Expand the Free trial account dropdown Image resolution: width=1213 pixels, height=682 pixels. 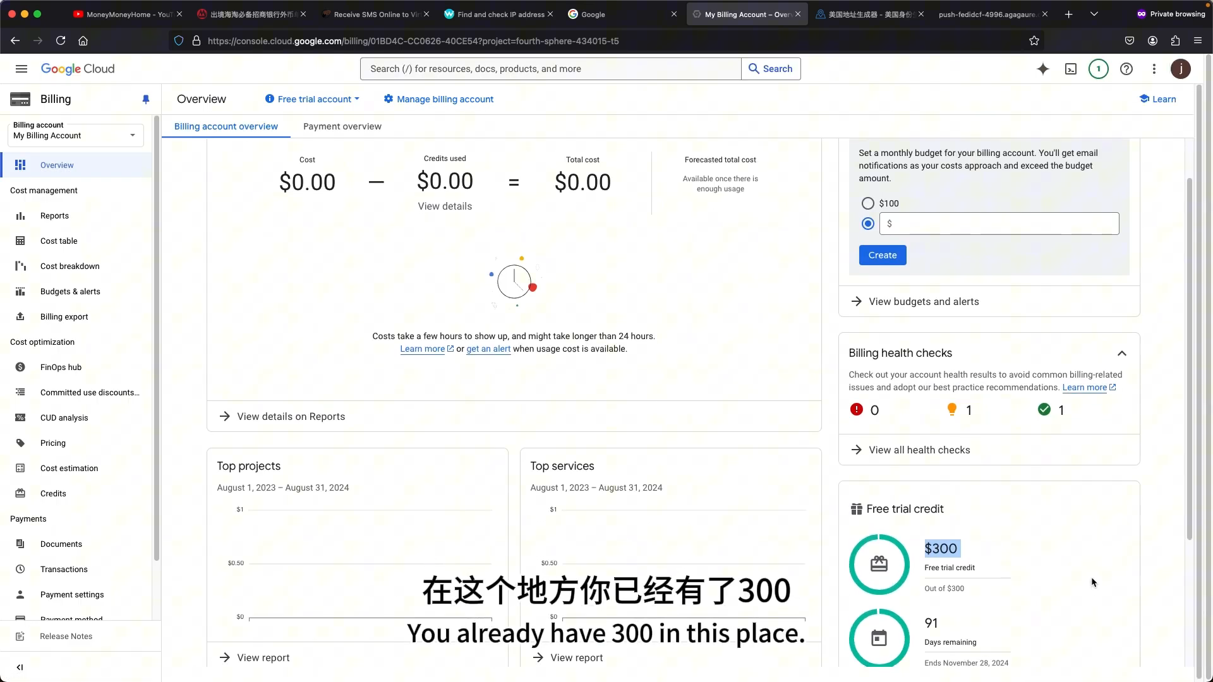click(x=312, y=99)
